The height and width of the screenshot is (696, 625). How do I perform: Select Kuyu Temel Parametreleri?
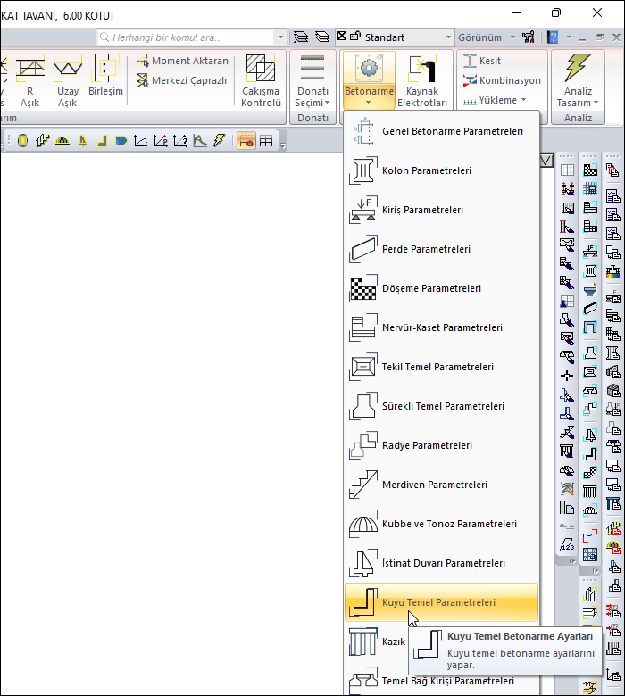(x=442, y=602)
